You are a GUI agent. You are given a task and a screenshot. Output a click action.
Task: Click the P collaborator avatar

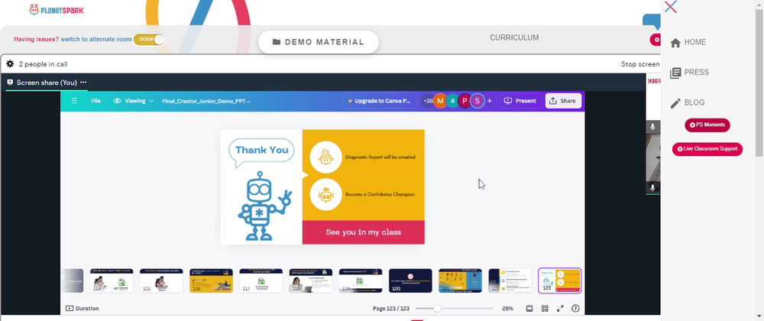point(465,101)
